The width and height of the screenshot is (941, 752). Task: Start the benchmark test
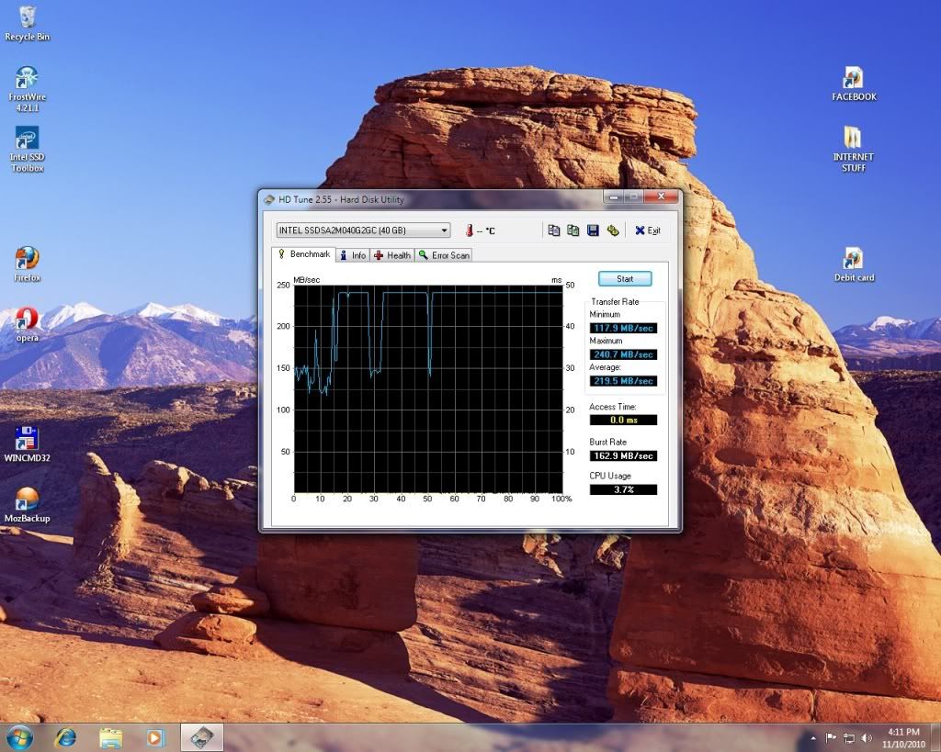[625, 279]
